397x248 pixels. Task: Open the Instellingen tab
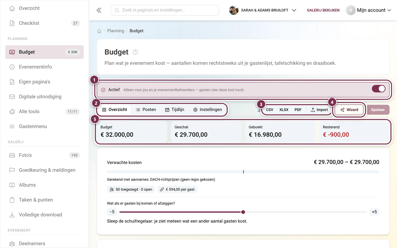click(208, 110)
